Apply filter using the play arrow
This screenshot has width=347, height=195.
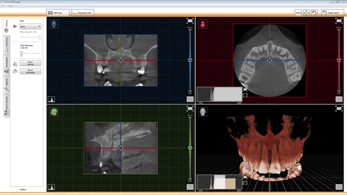coord(15,26)
